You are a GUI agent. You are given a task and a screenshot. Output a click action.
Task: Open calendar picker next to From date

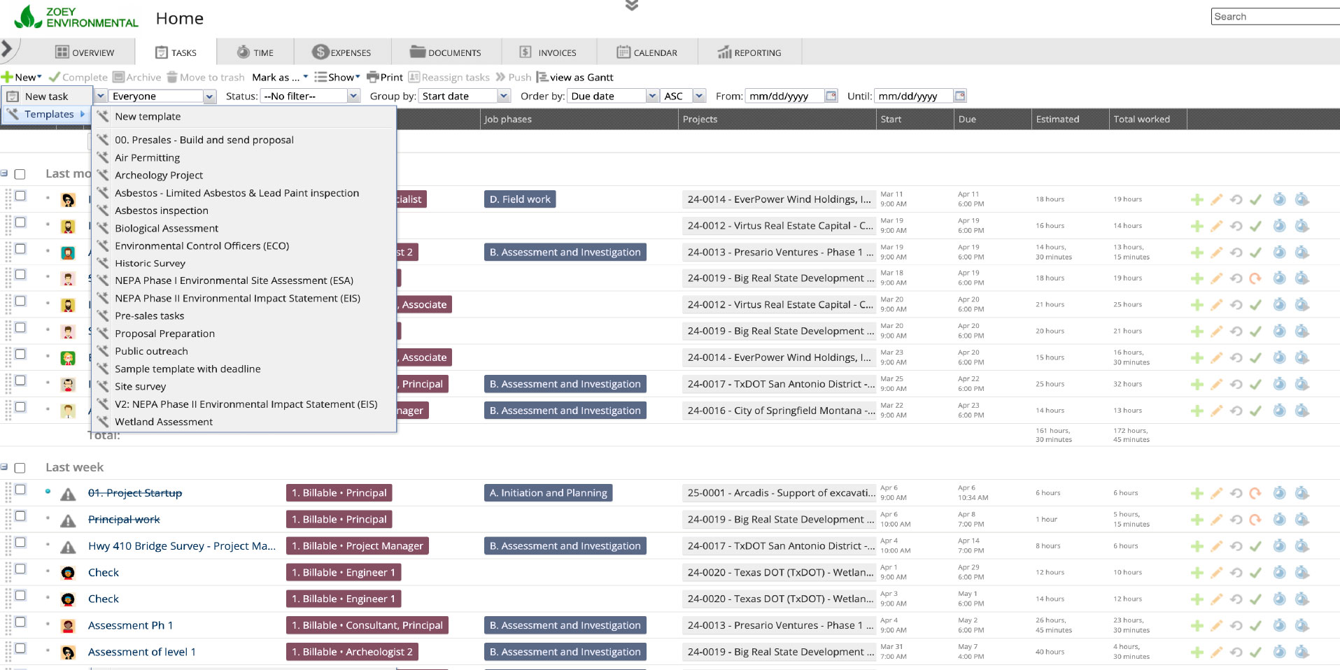831,96
